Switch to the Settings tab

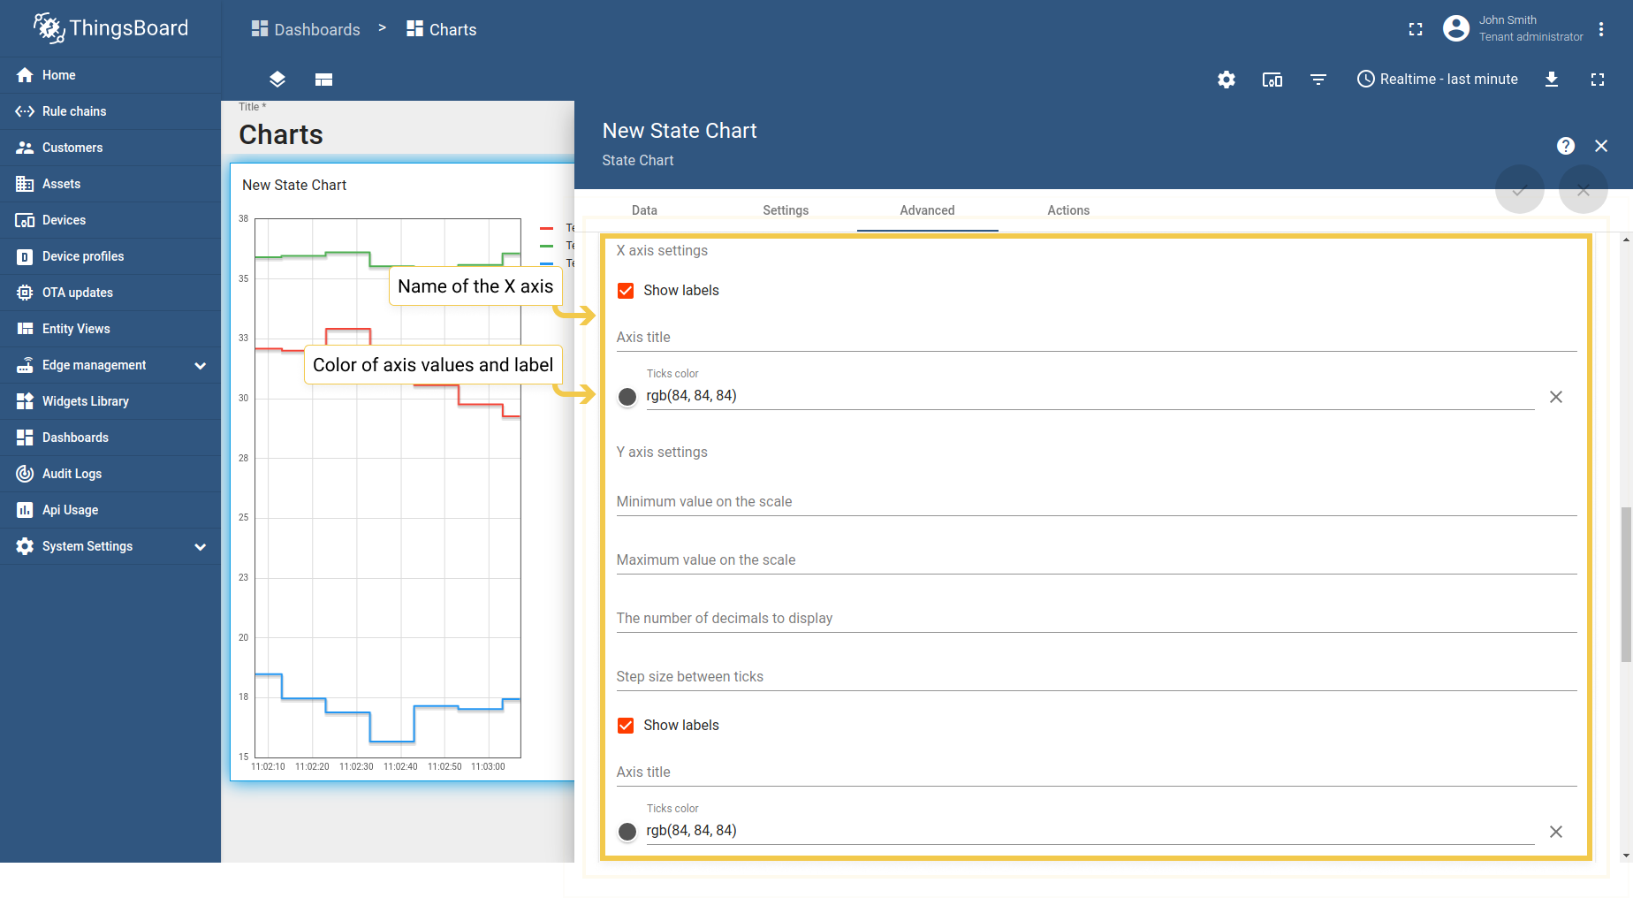pos(785,210)
